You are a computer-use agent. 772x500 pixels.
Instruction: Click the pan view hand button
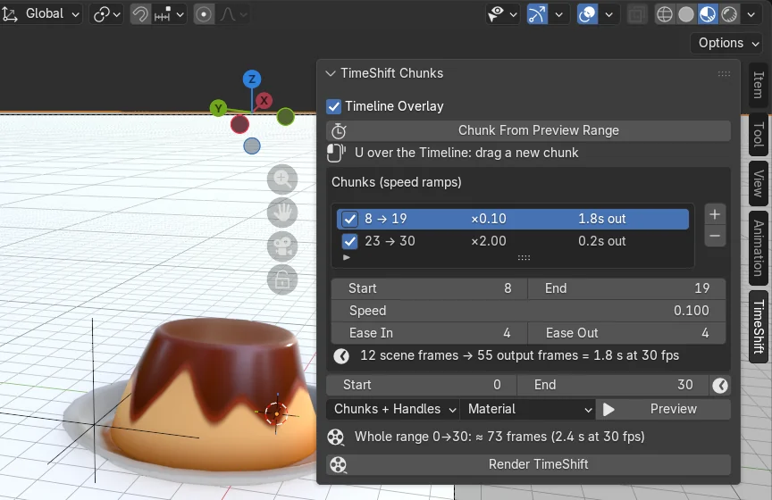coord(282,212)
